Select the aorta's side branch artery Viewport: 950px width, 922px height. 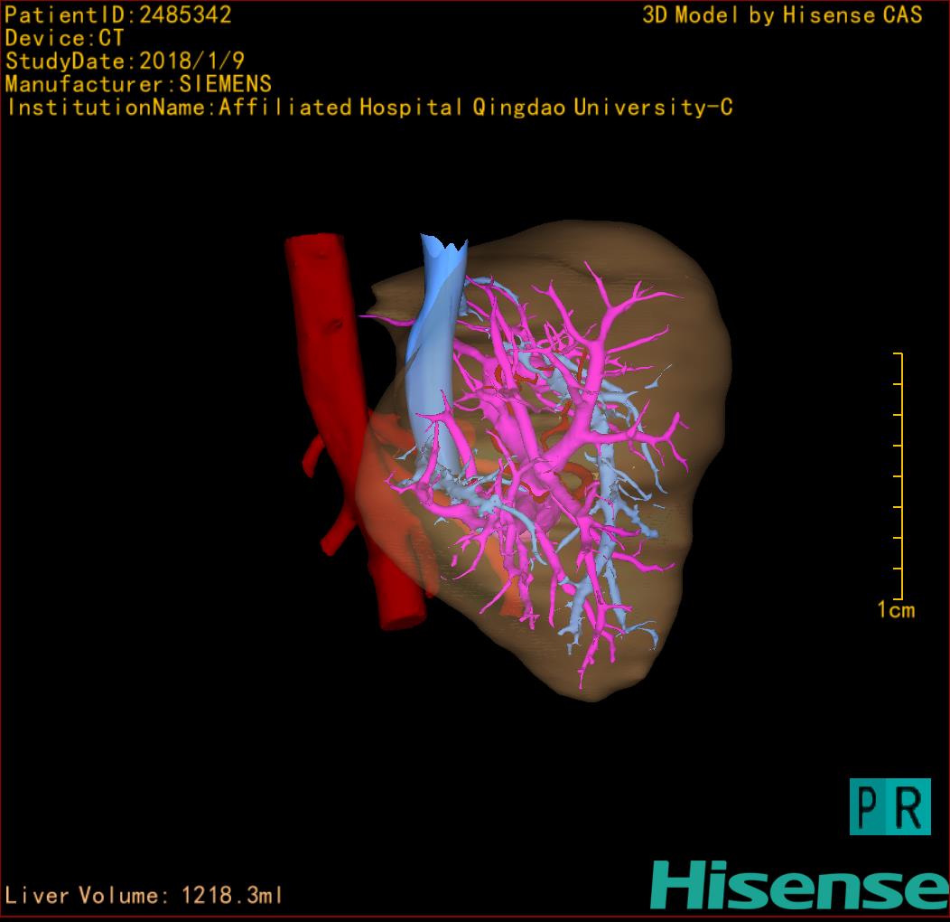pos(338,532)
